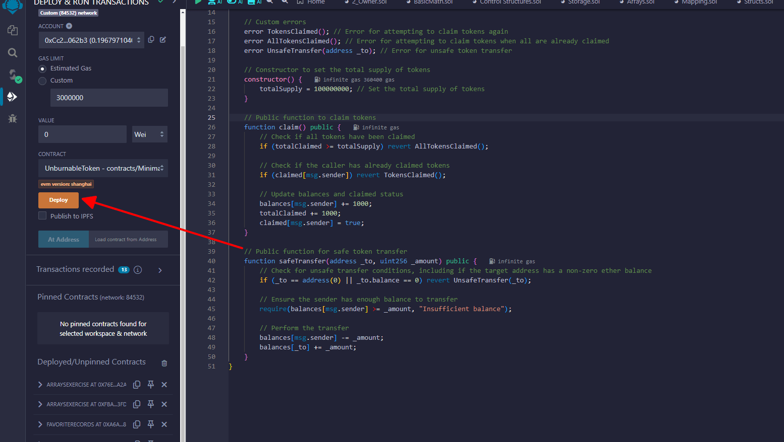Switch to the Control Structures.sol tab
784x442 pixels.
pos(506,2)
